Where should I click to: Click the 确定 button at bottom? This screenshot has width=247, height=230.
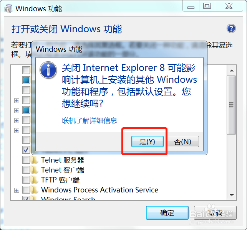[x=167, y=213]
